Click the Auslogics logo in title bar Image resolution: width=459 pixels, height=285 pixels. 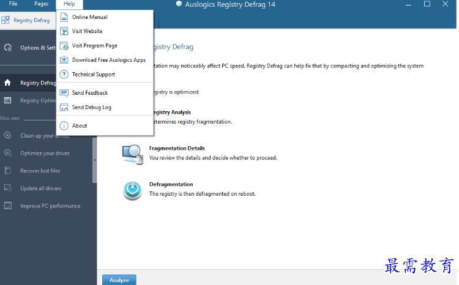pyautogui.click(x=179, y=4)
